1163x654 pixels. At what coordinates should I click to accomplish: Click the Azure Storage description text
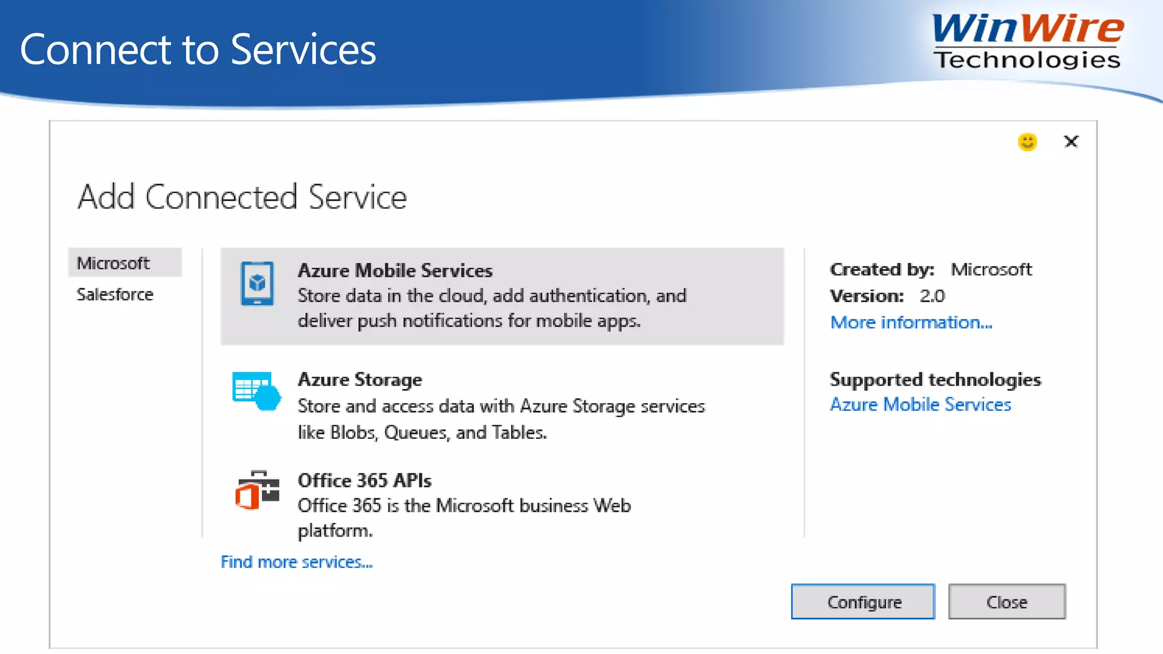point(501,419)
